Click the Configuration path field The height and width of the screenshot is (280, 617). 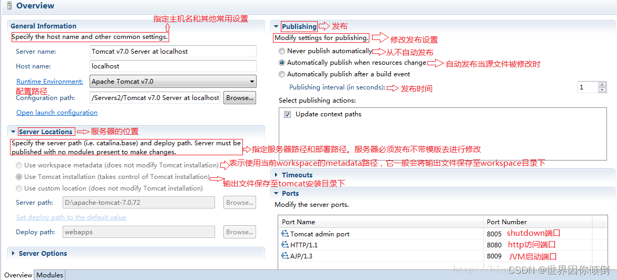pos(155,97)
